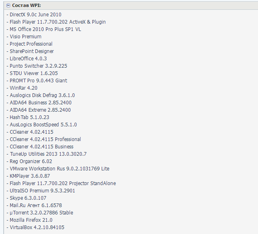
Task: Collapse the Состав WPI section via minus icon
Action: (x=8, y=5)
